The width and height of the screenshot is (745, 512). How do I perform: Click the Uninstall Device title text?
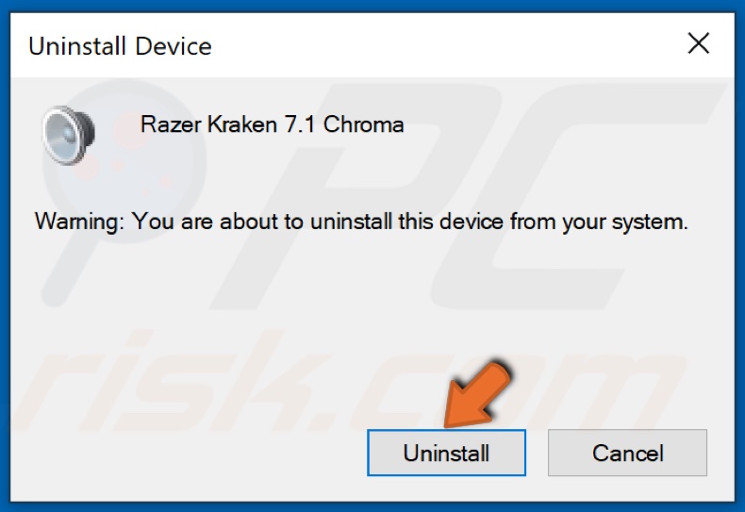[120, 46]
